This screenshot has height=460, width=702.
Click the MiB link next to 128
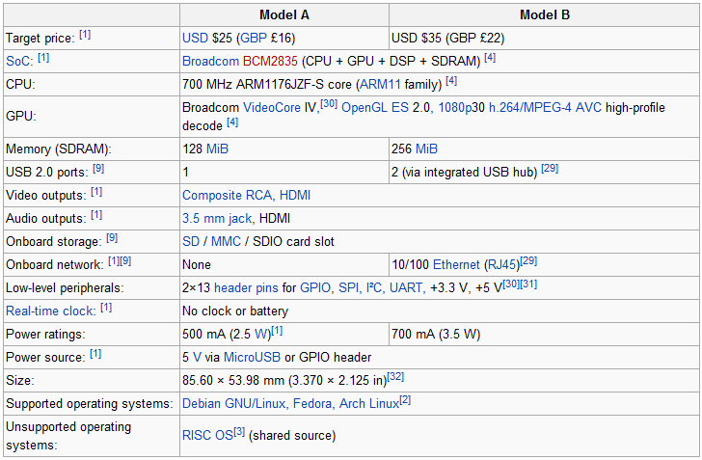pos(217,149)
